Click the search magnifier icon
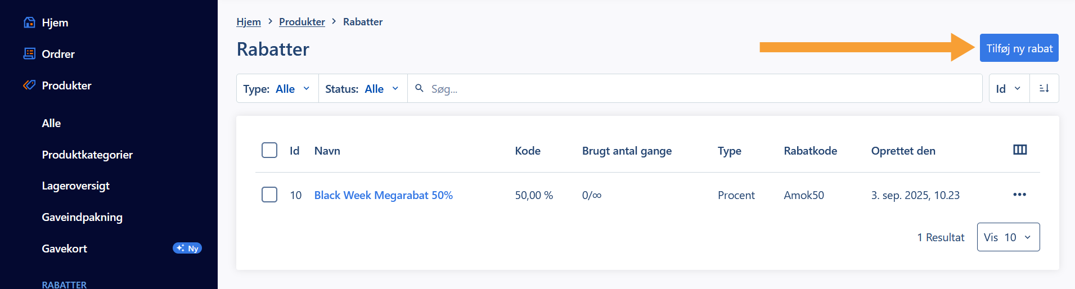 (419, 88)
